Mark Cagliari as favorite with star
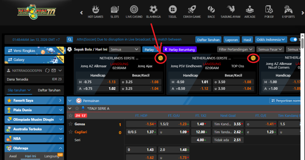305x160 pixels. 71,132
